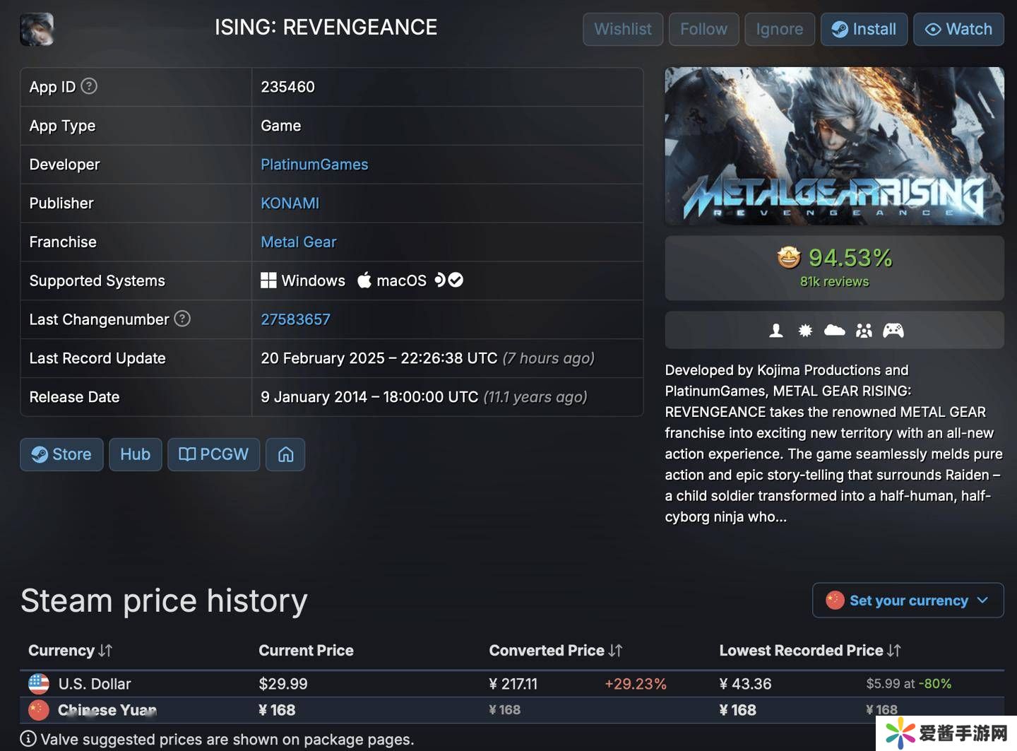Open the Store page button
This screenshot has height=751, width=1017.
pos(61,454)
